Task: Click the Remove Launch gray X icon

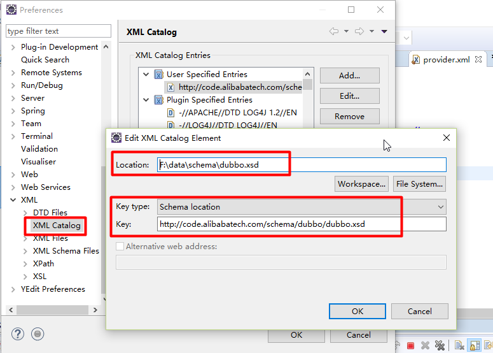Action: [425, 346]
